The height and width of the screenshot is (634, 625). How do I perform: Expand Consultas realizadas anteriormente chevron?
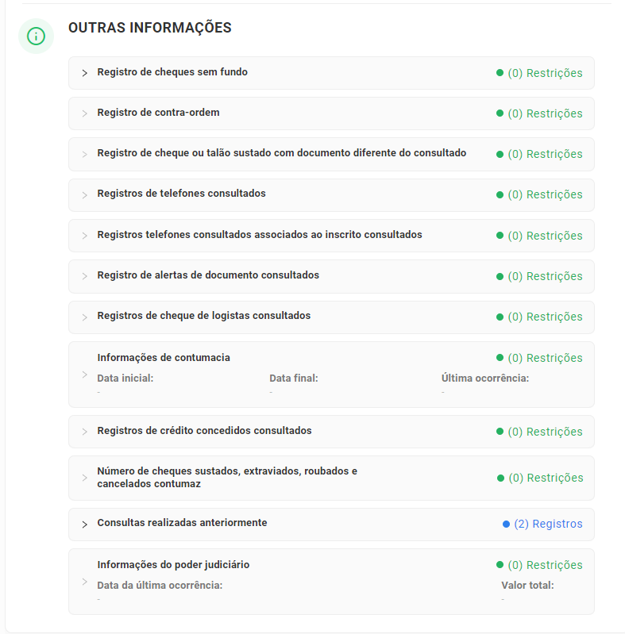85,524
